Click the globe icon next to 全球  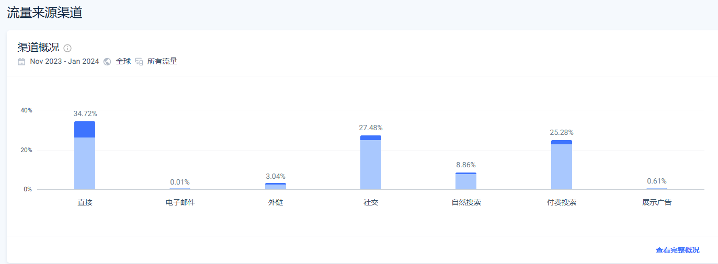pyautogui.click(x=107, y=62)
